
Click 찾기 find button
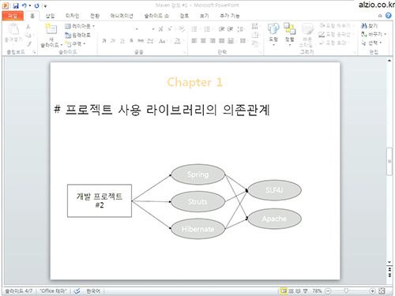[370, 26]
